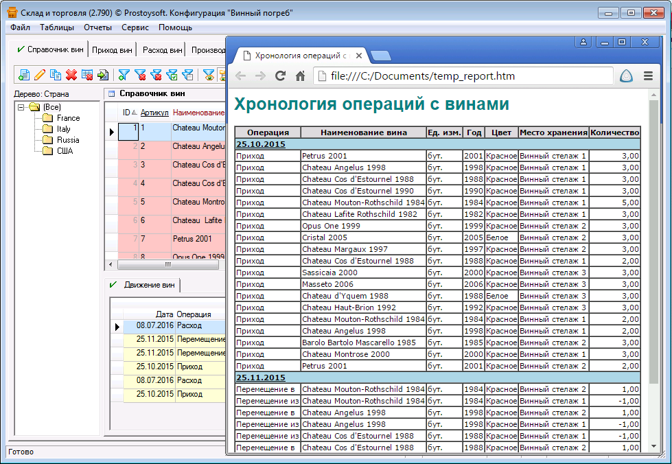Sort by the Артикул column header

coord(154,113)
